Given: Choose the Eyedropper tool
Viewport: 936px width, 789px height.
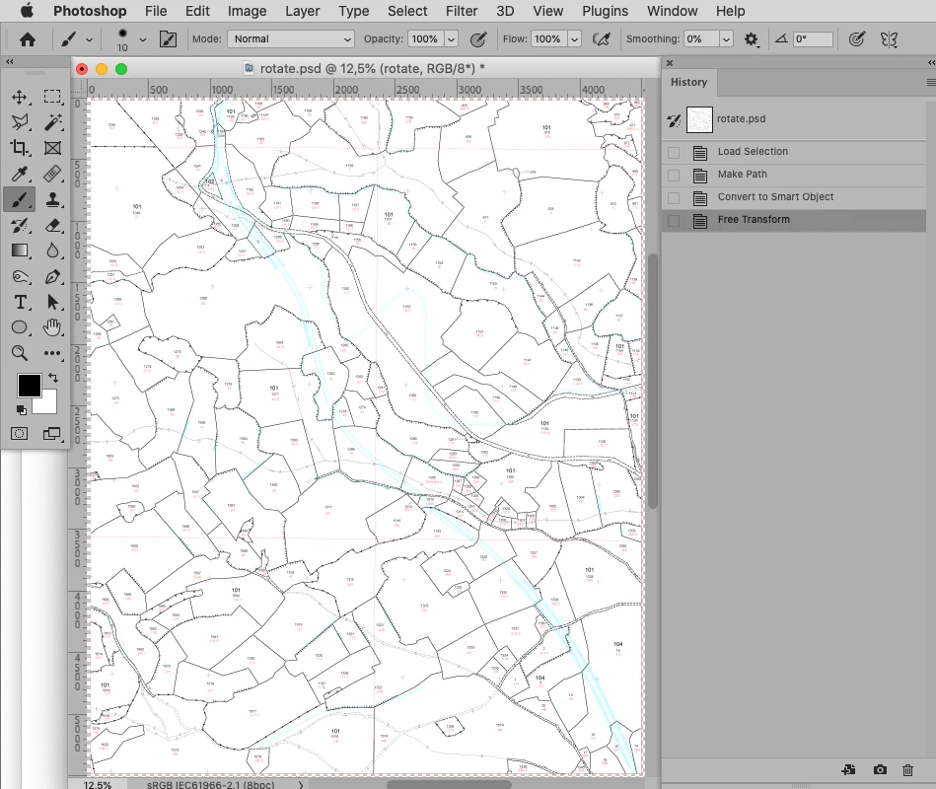Looking at the screenshot, I should [19, 174].
